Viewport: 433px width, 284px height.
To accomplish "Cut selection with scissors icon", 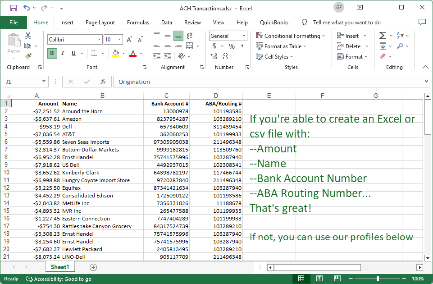I will [x=28, y=35].
